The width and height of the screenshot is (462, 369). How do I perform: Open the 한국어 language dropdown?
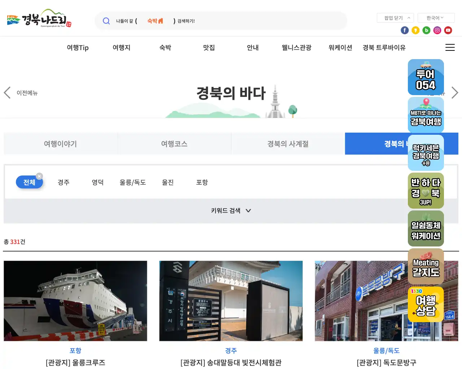(436, 18)
